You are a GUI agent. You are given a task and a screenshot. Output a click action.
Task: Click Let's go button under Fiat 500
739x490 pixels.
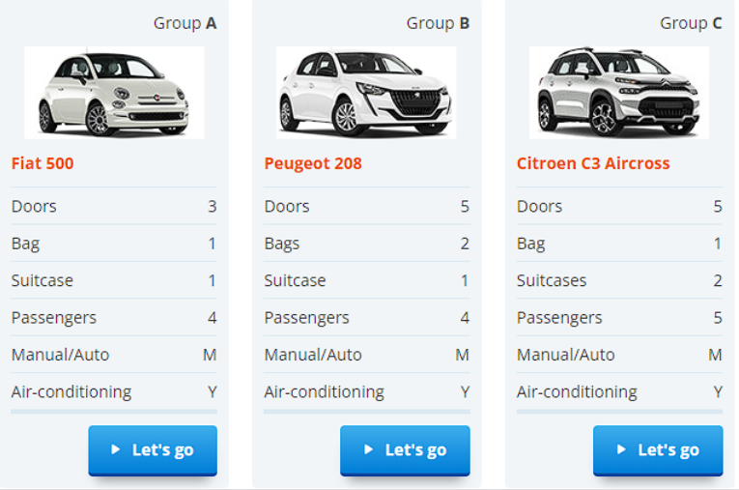[x=153, y=450]
